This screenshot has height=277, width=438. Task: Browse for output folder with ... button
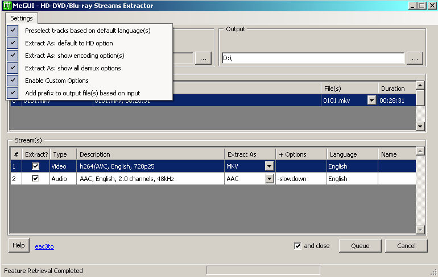coord(415,58)
